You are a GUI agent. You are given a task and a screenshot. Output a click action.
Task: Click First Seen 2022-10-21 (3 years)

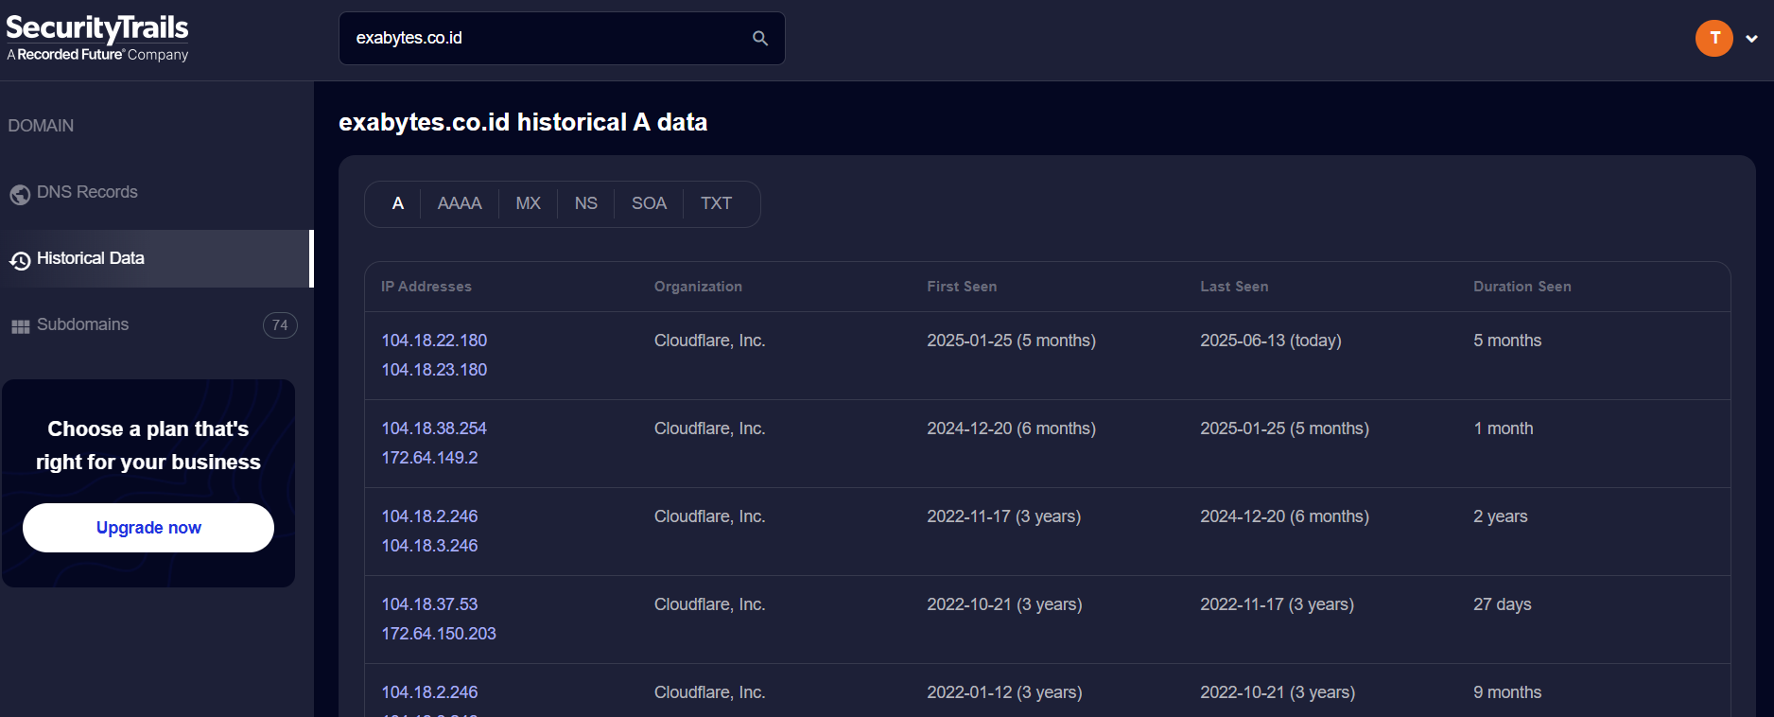[1004, 604]
